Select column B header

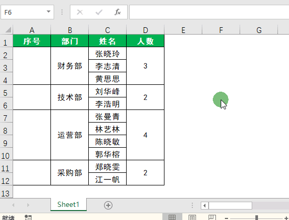[70, 30]
